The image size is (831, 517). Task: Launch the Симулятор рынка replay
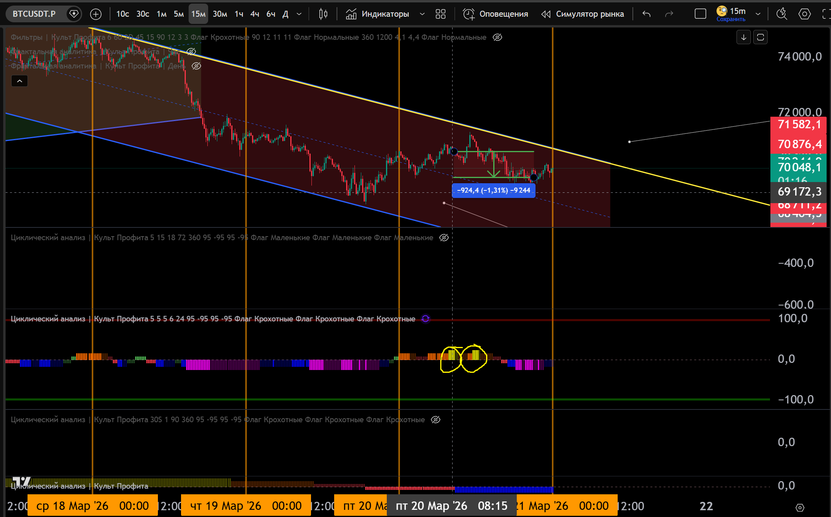coord(582,14)
